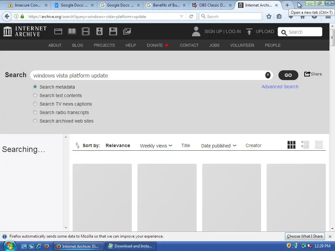Select the Search text contents option
Screen dimensions: 335x251
pyautogui.click(x=35, y=95)
